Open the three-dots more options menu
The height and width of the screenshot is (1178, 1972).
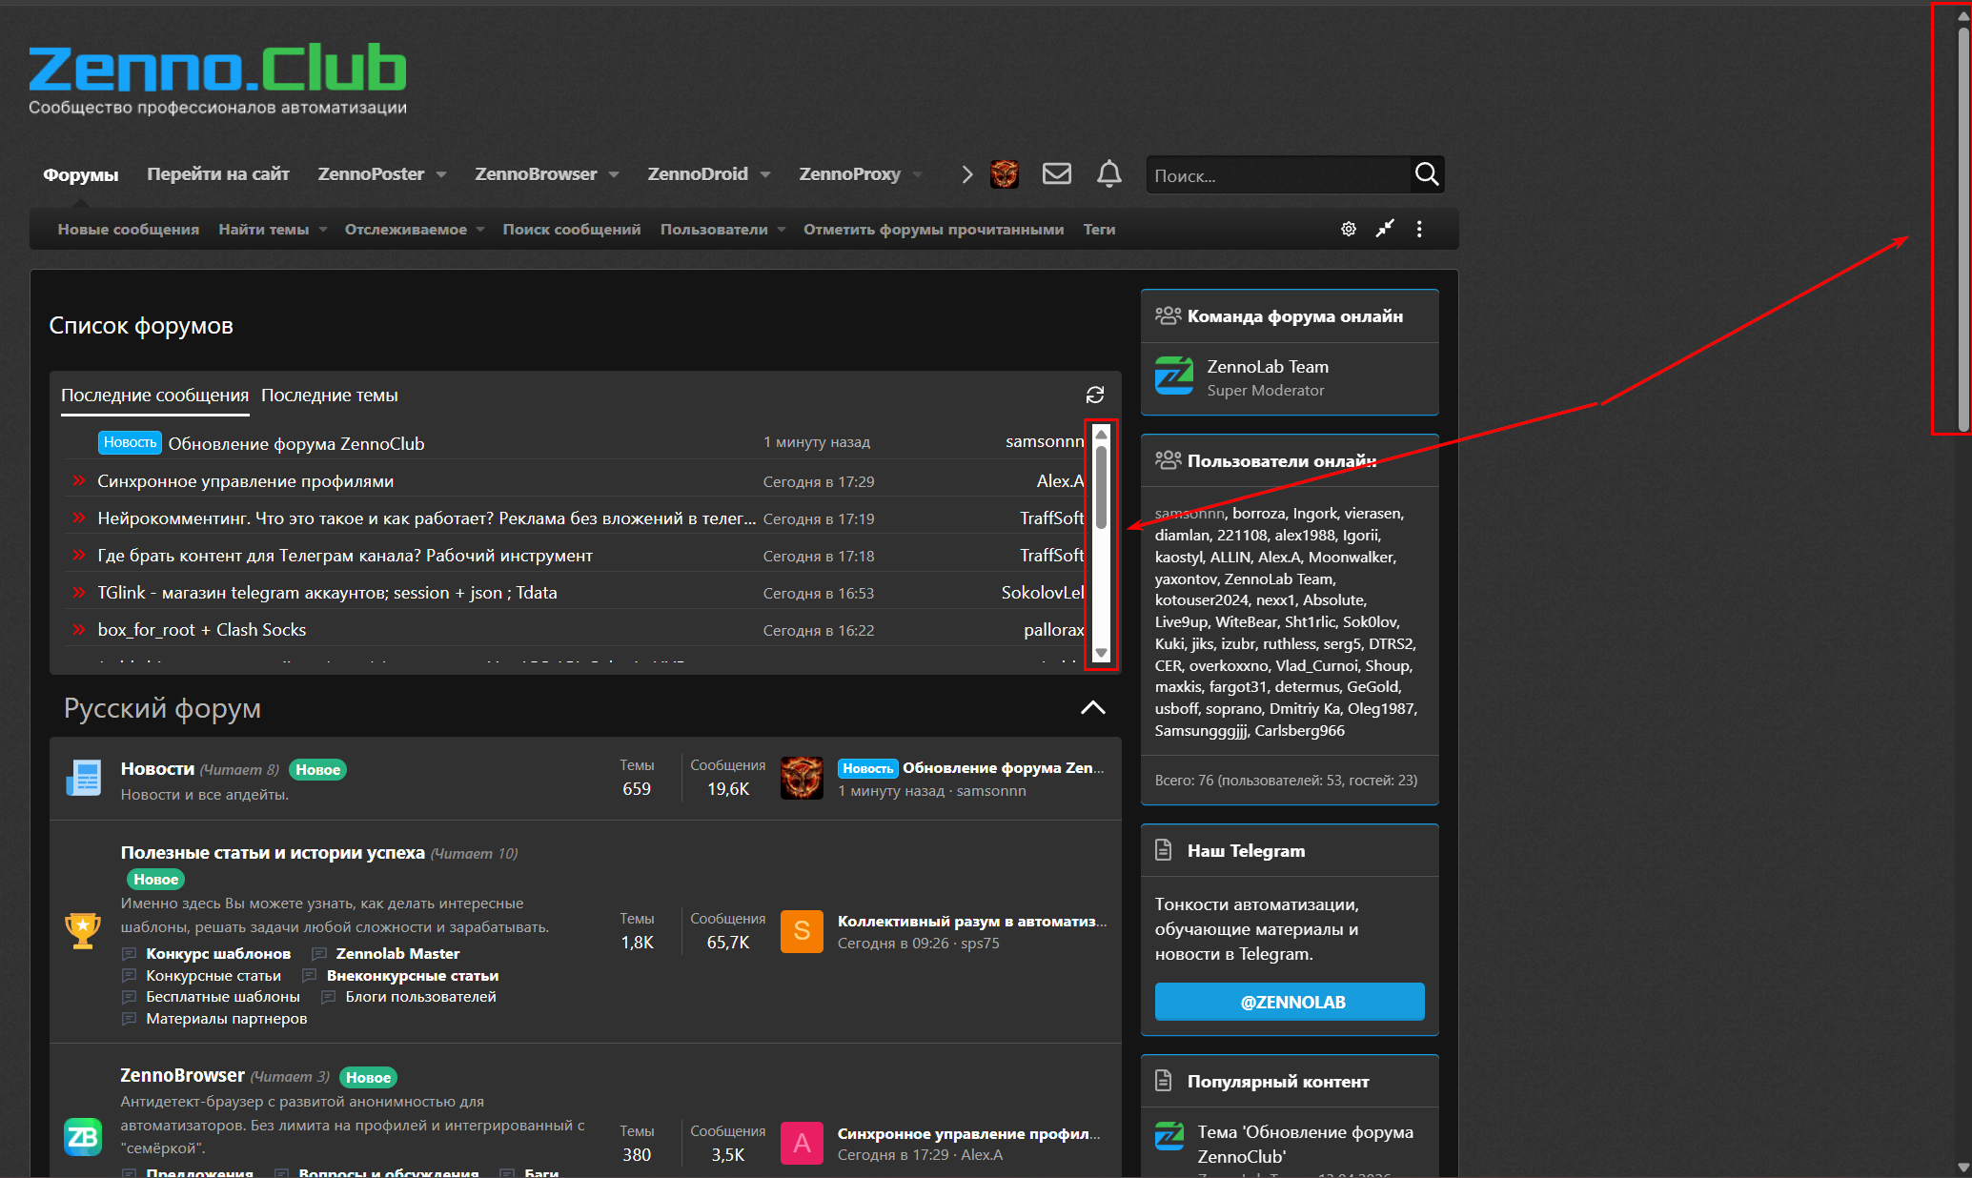(x=1419, y=229)
